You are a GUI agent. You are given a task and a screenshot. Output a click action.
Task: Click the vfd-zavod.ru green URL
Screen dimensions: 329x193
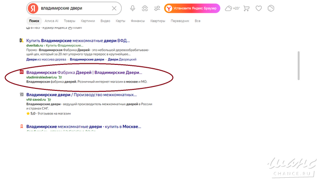[x=36, y=100]
